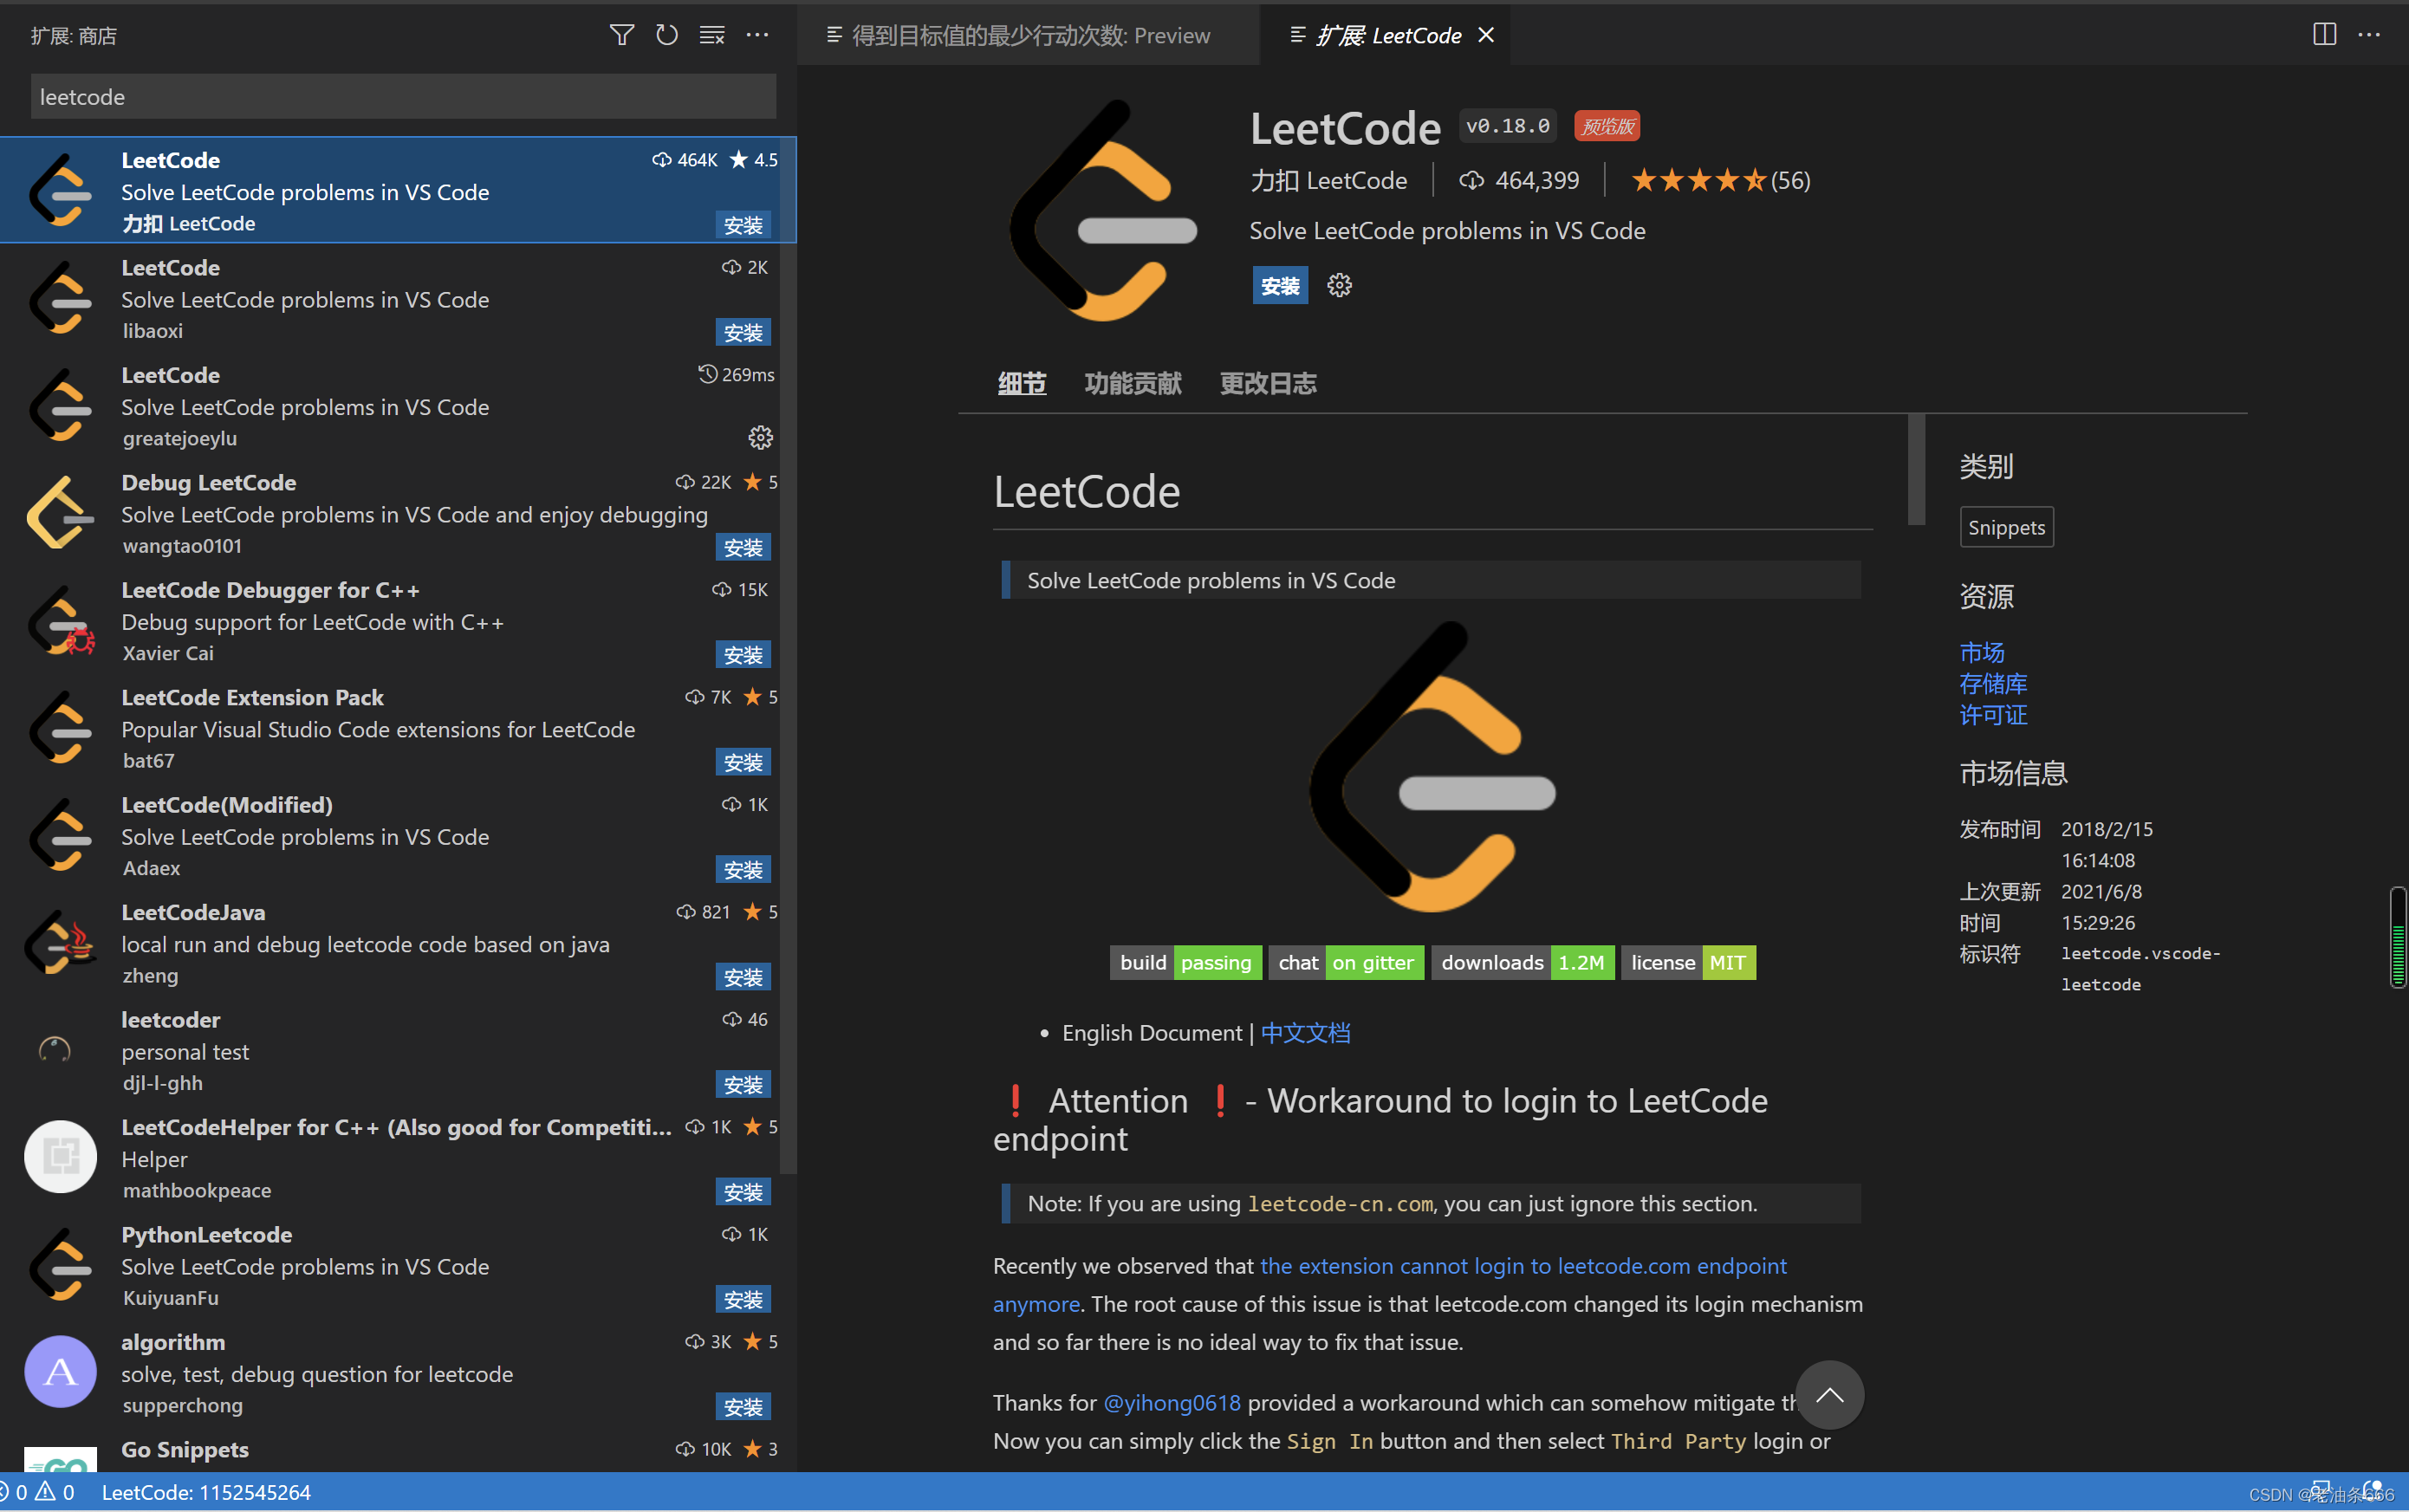The height and width of the screenshot is (1512, 2409).
Task: Click the manage gear beside the 安装 button
Action: (x=1338, y=285)
